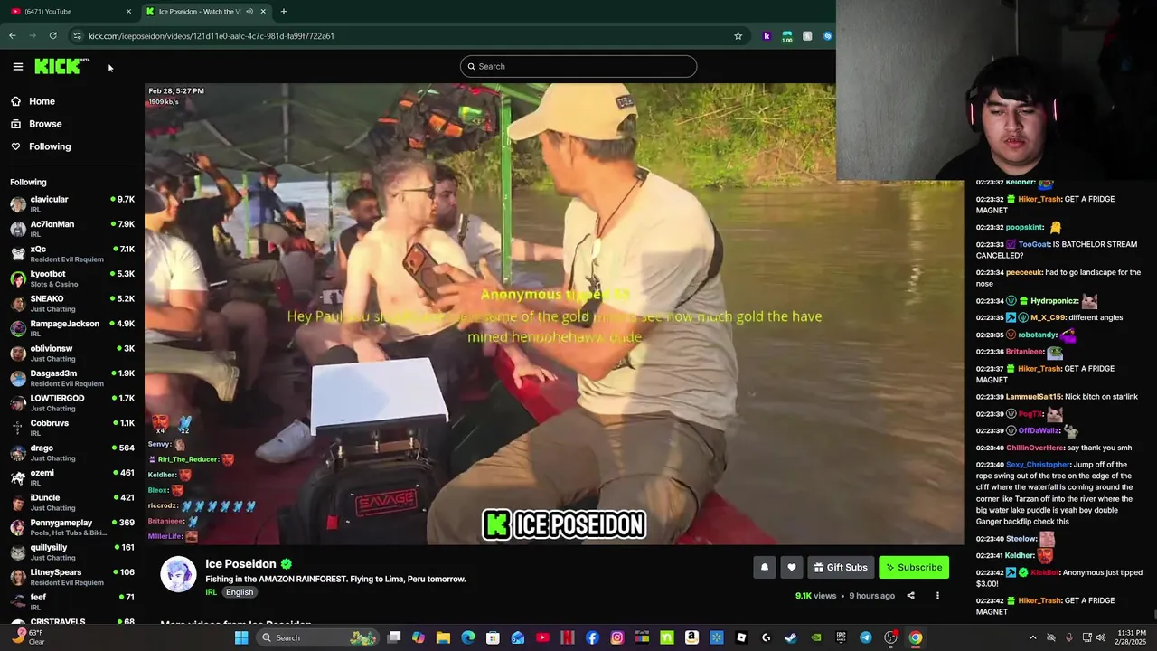Reload the page
This screenshot has width=1157, height=651.
pyautogui.click(x=53, y=36)
